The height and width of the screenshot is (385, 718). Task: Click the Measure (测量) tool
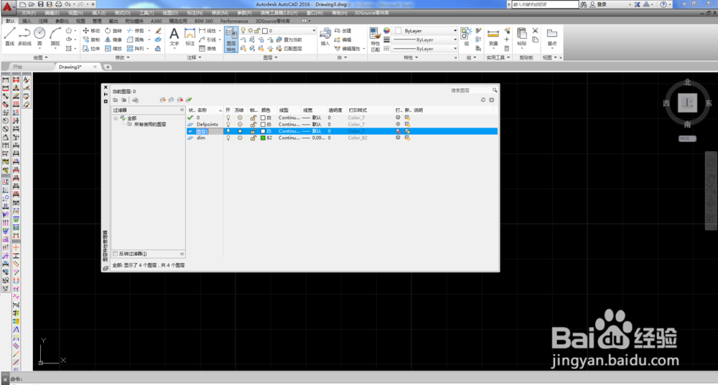point(493,37)
